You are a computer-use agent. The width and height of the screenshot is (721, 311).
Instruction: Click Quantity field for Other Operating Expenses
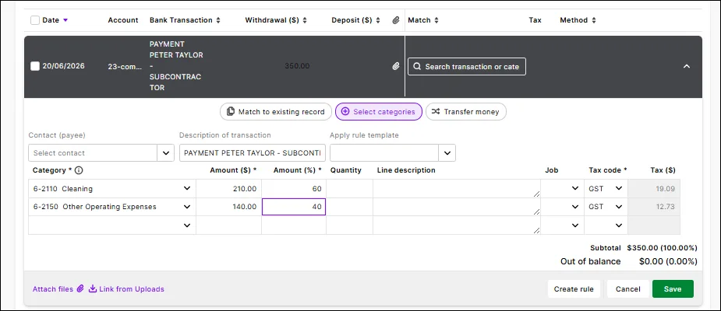(x=349, y=207)
